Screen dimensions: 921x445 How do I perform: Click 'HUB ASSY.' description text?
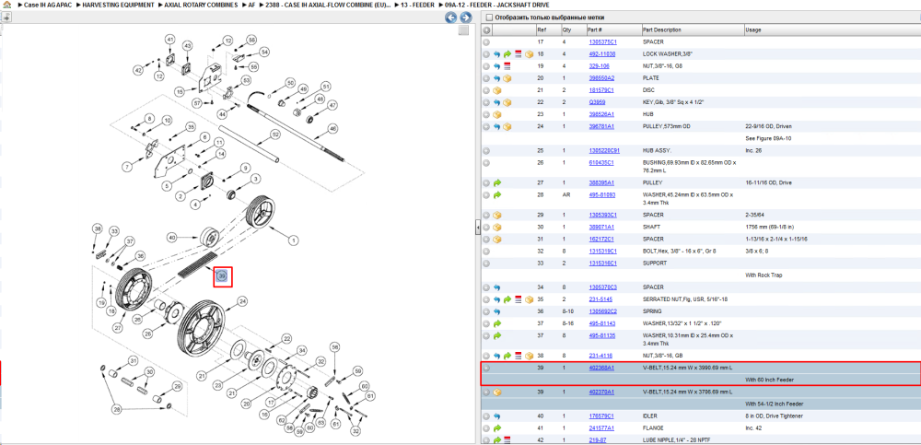[x=656, y=150]
